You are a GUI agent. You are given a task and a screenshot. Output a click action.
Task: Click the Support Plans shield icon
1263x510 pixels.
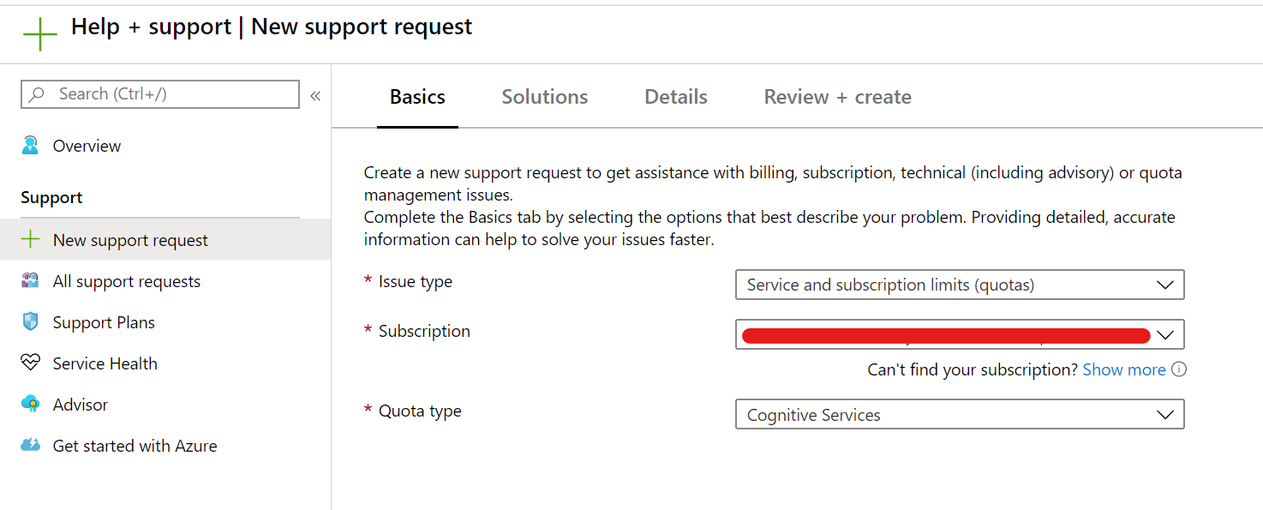tap(31, 321)
